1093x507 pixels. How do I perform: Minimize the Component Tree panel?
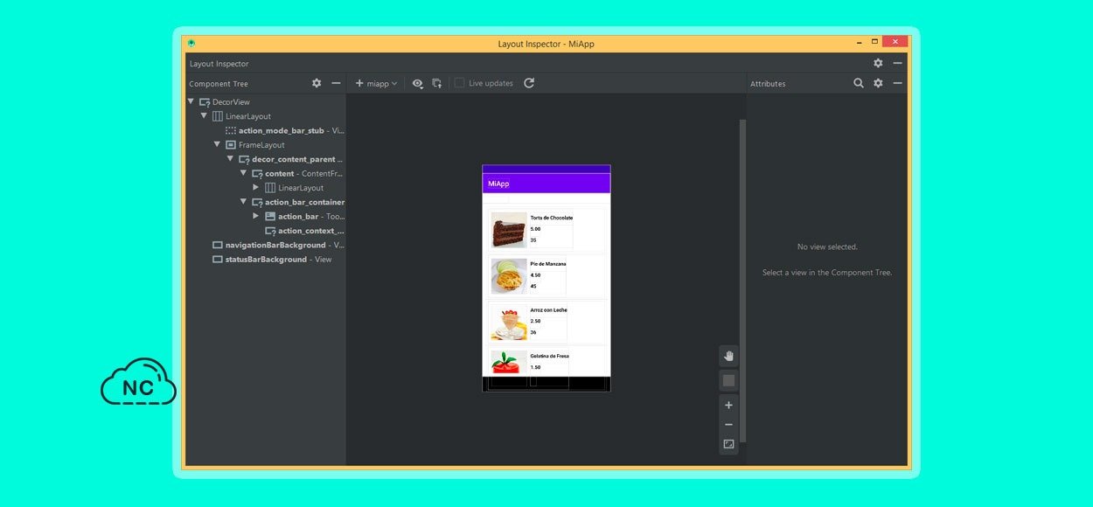tap(336, 83)
